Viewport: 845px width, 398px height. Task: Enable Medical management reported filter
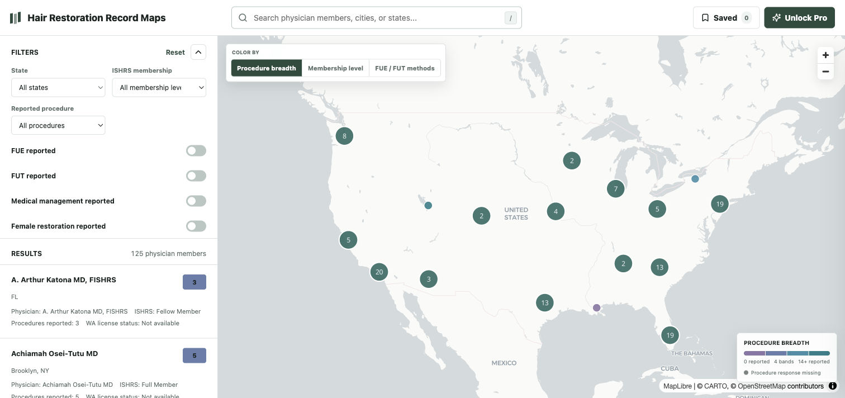[196, 201]
